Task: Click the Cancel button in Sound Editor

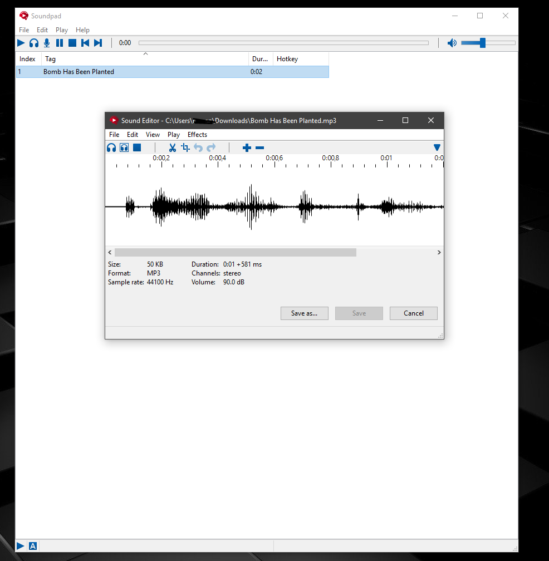Action: [413, 313]
